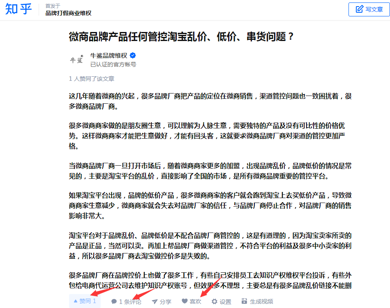Image resolution: width=390 pixels, height=308 pixels.
Task: Click the blue verified badge icon
Action: [133, 56]
